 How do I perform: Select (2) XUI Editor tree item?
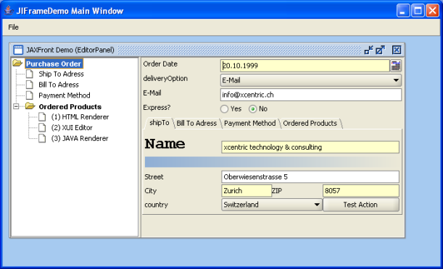(x=72, y=127)
